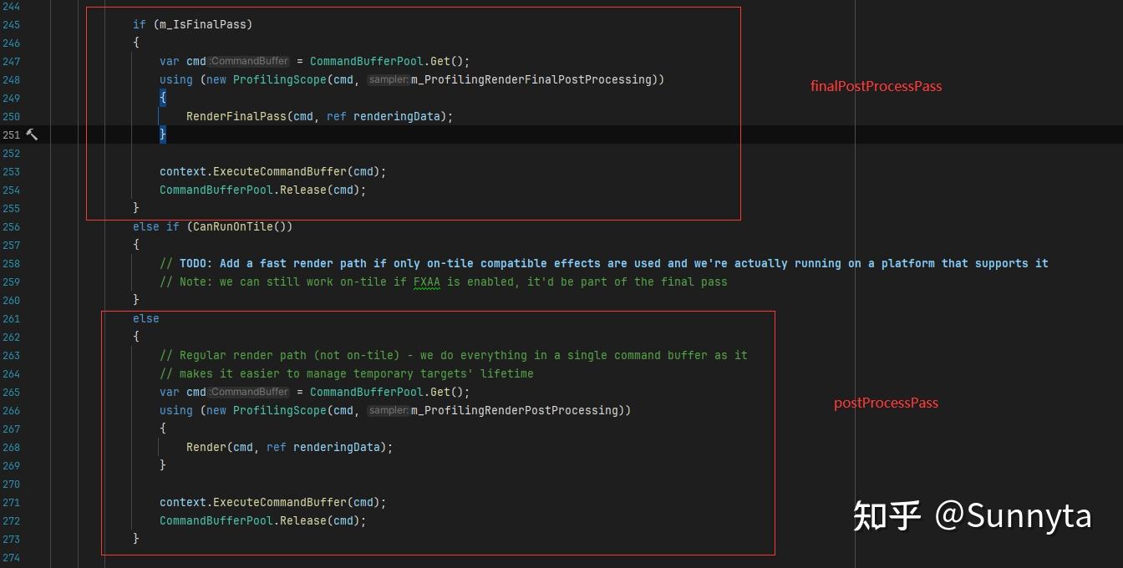Click line number 245 in the gutter
The height and width of the screenshot is (568, 1123).
[11, 24]
